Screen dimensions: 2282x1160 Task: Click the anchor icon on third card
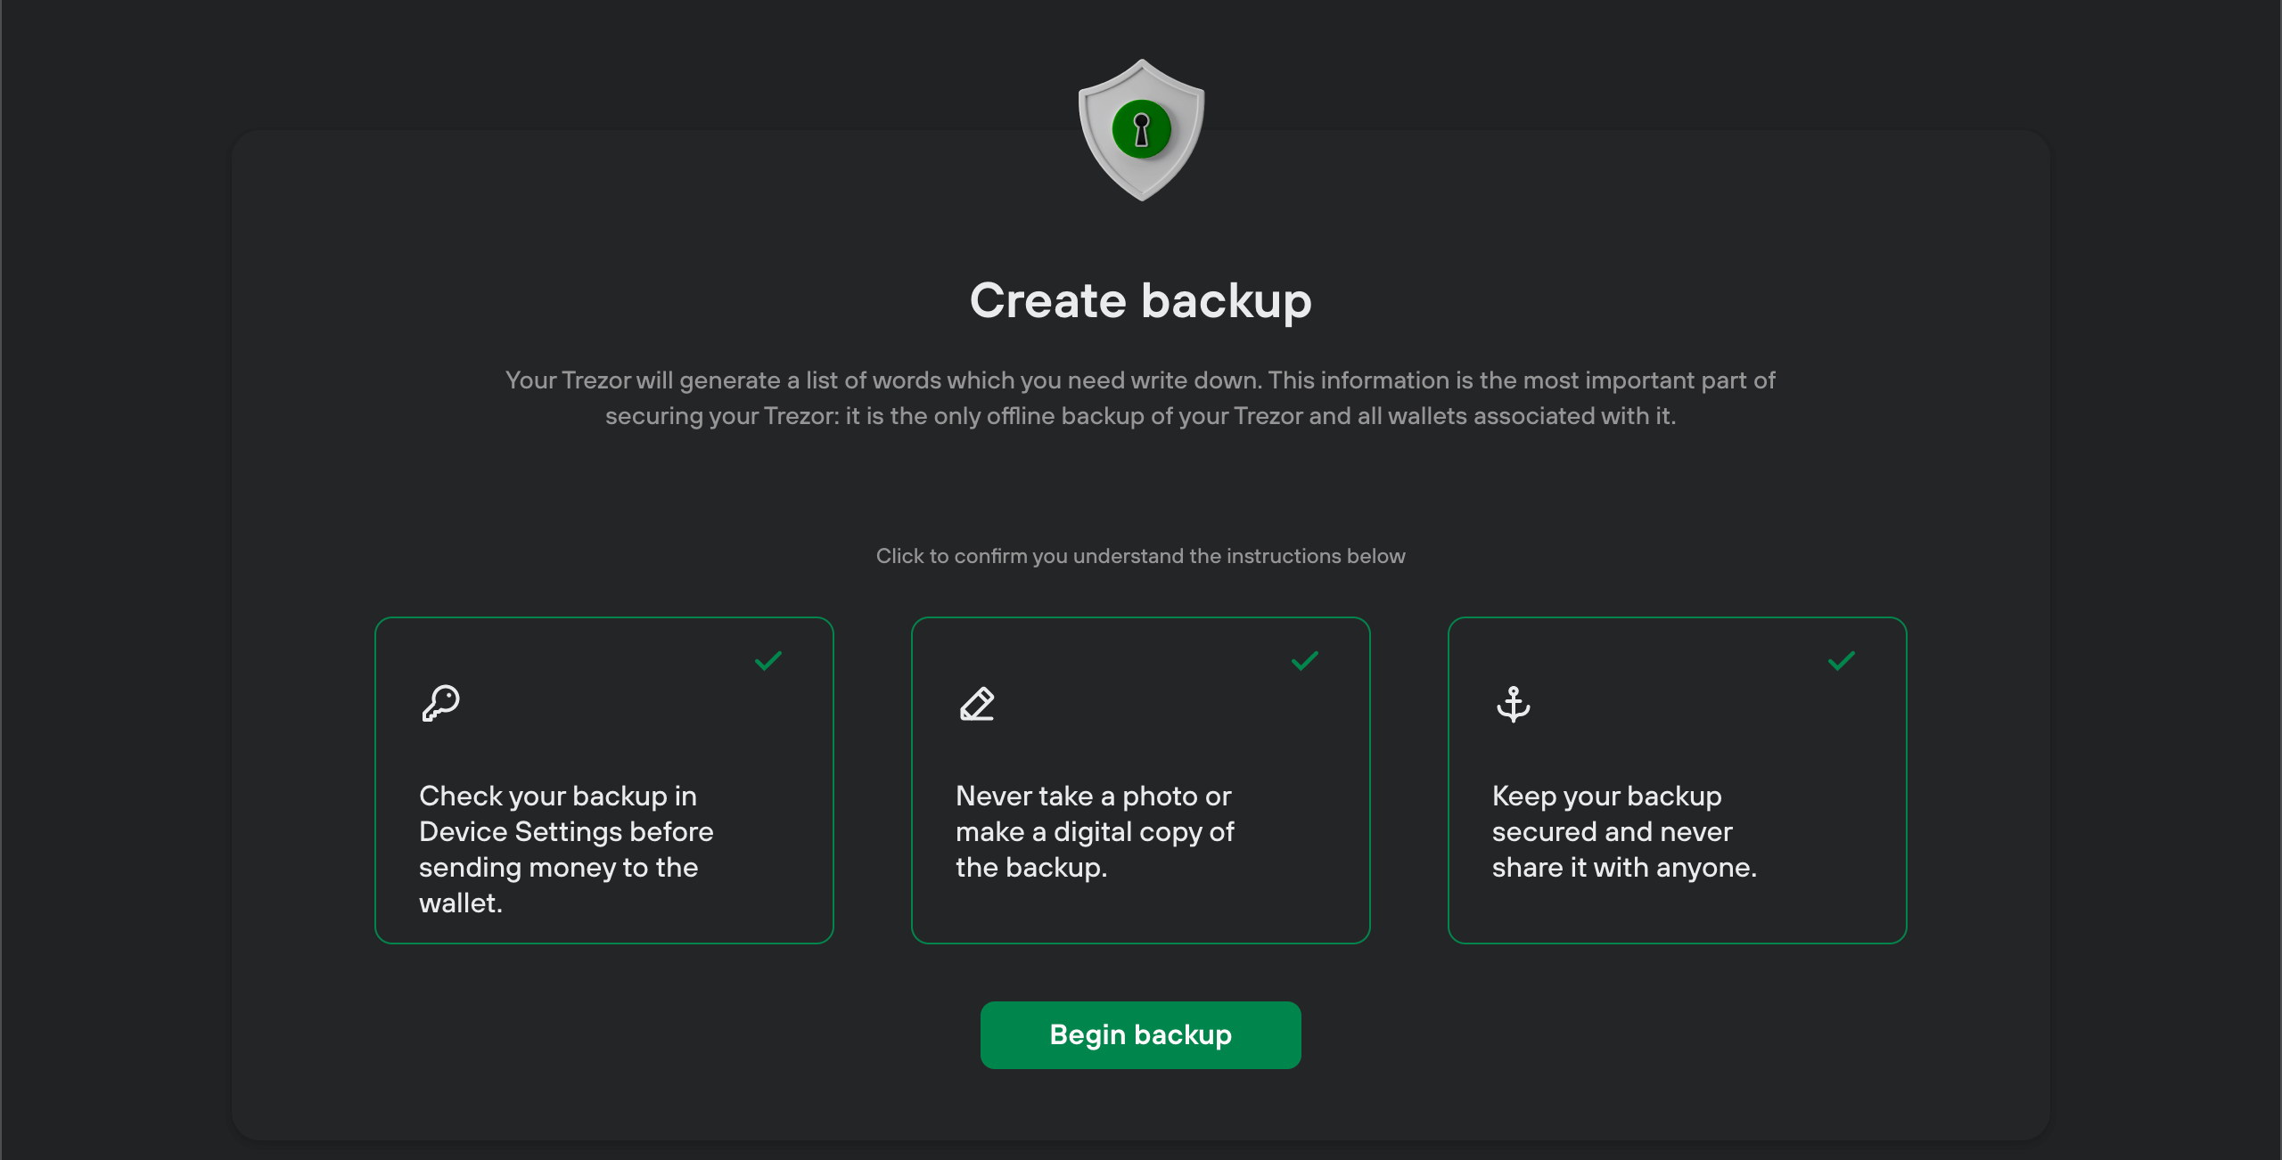point(1514,704)
